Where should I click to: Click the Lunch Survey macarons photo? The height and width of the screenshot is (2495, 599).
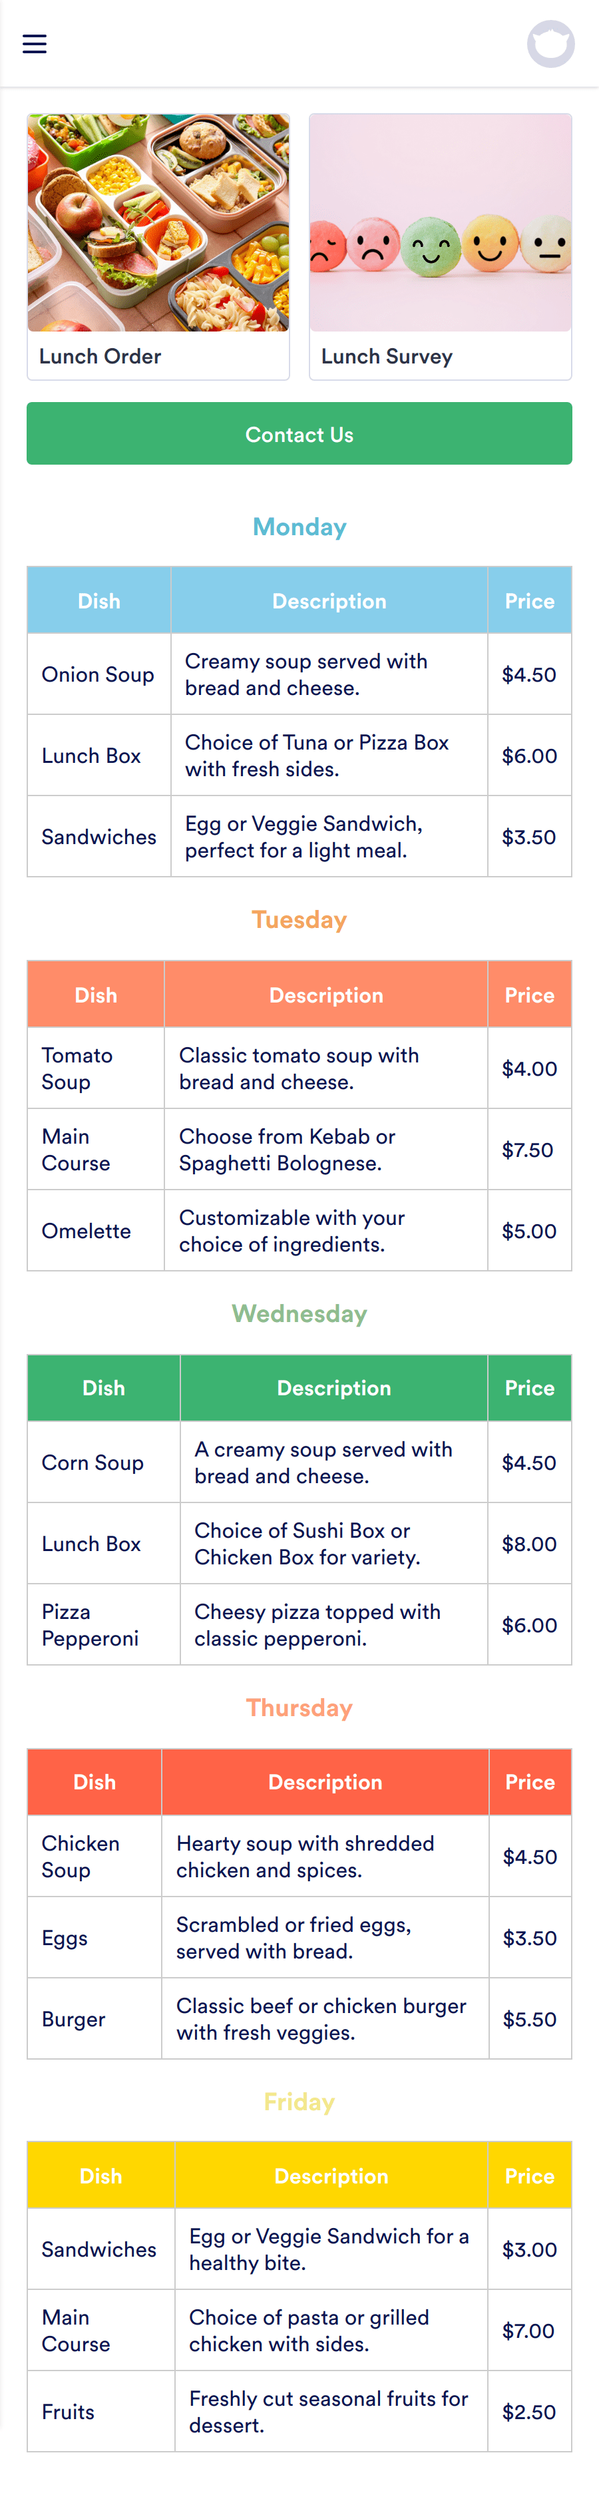441,223
